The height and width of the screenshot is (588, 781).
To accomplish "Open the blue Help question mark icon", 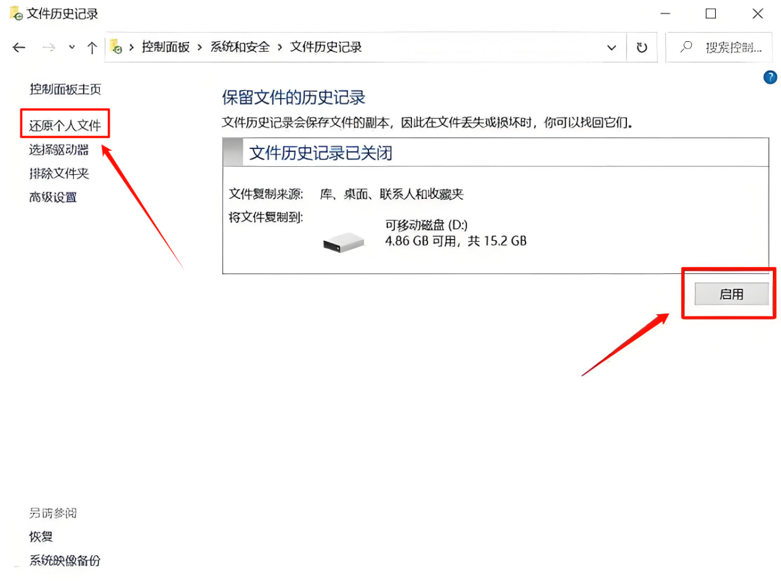I will [770, 77].
